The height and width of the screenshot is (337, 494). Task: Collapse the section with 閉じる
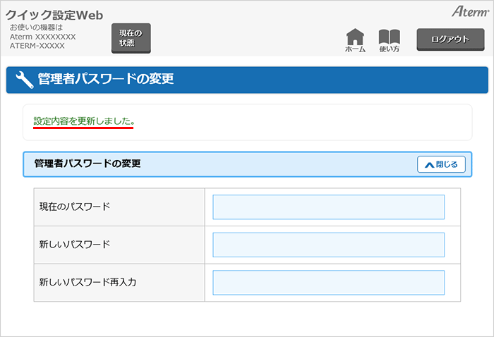[441, 164]
